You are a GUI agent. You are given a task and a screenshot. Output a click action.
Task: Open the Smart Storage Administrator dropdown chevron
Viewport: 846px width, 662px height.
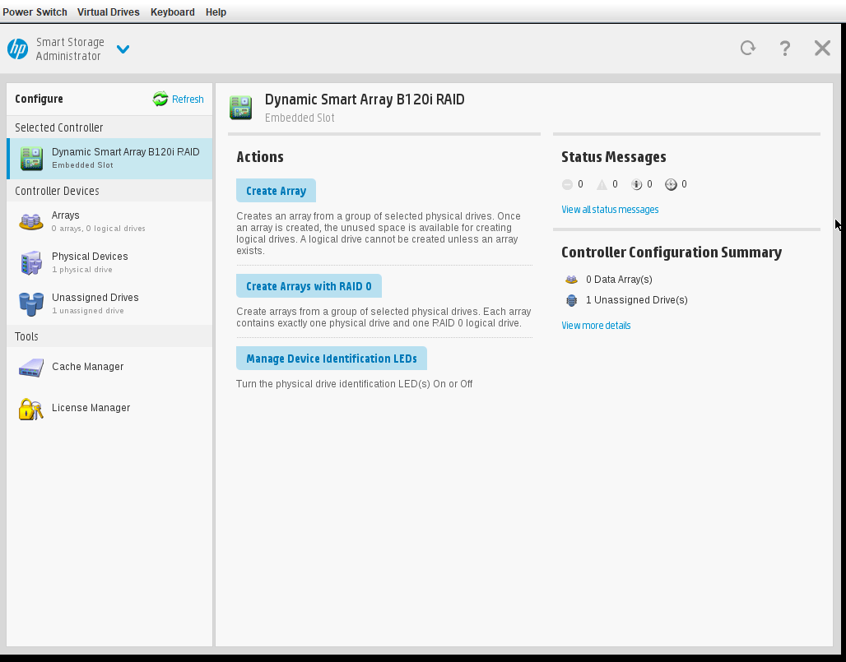pyautogui.click(x=123, y=49)
